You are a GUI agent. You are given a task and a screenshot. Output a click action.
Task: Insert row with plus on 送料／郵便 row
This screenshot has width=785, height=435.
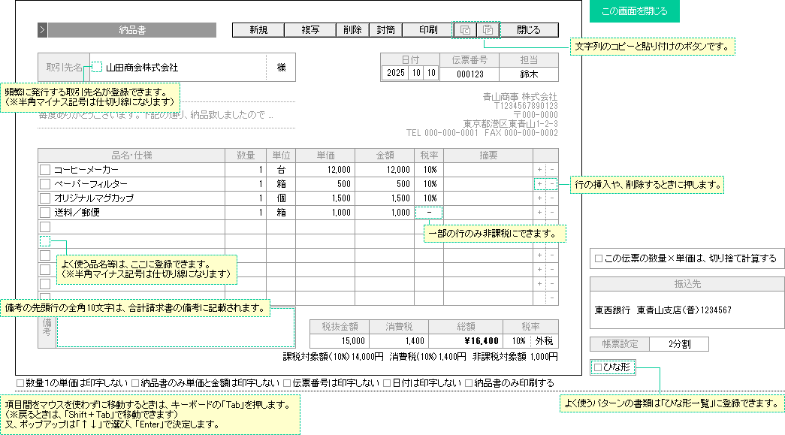pos(539,213)
